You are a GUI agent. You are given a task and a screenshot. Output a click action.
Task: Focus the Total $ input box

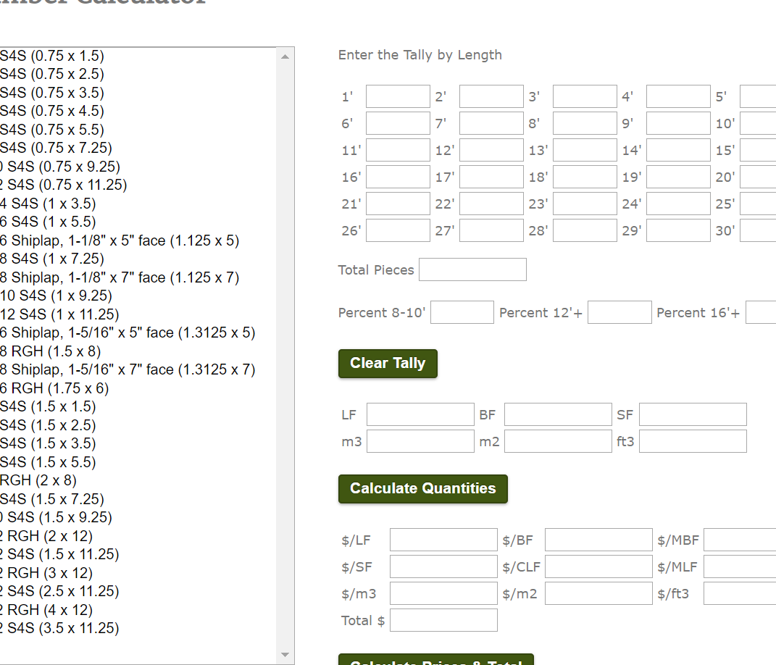click(x=443, y=620)
